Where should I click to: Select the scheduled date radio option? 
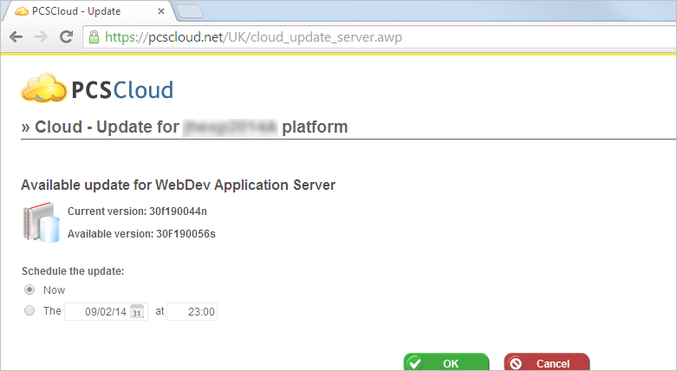pyautogui.click(x=29, y=310)
